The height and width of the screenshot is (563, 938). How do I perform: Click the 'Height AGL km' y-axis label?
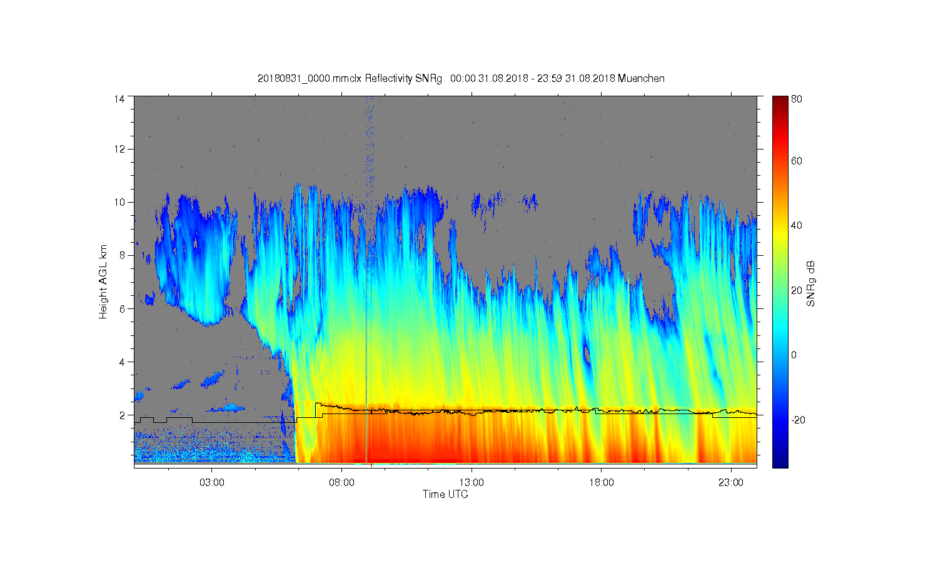click(103, 281)
